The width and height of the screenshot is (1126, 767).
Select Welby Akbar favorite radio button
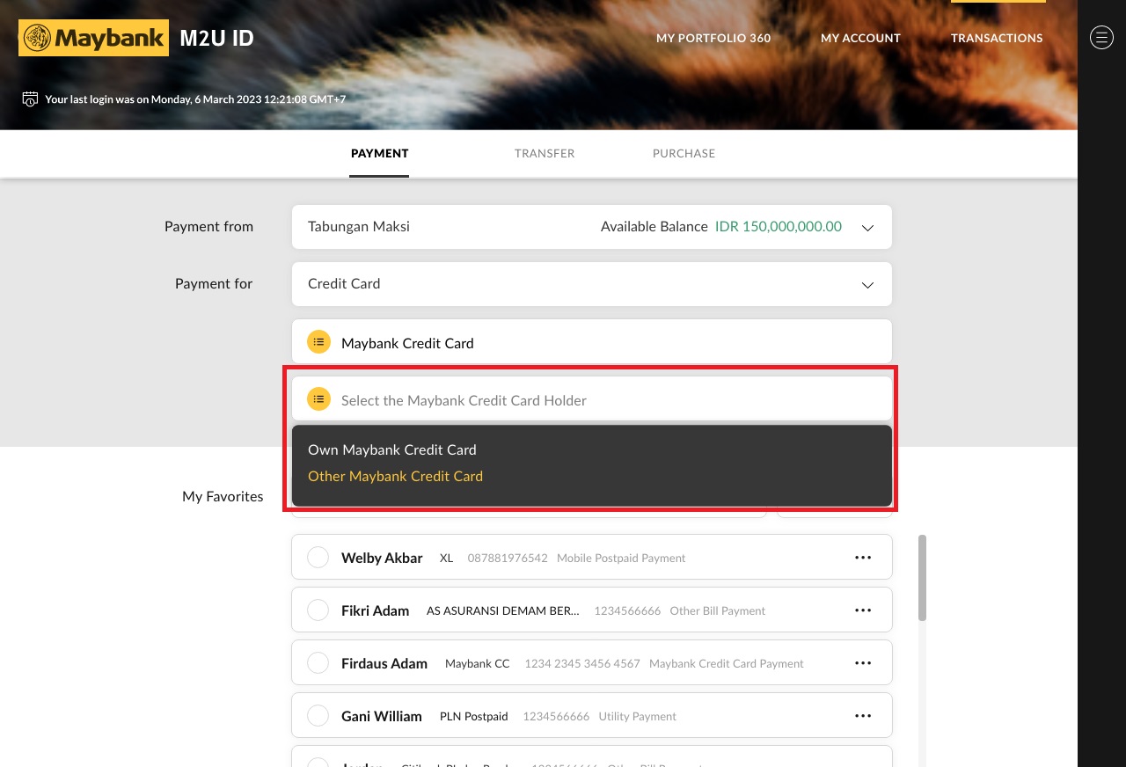pos(318,558)
